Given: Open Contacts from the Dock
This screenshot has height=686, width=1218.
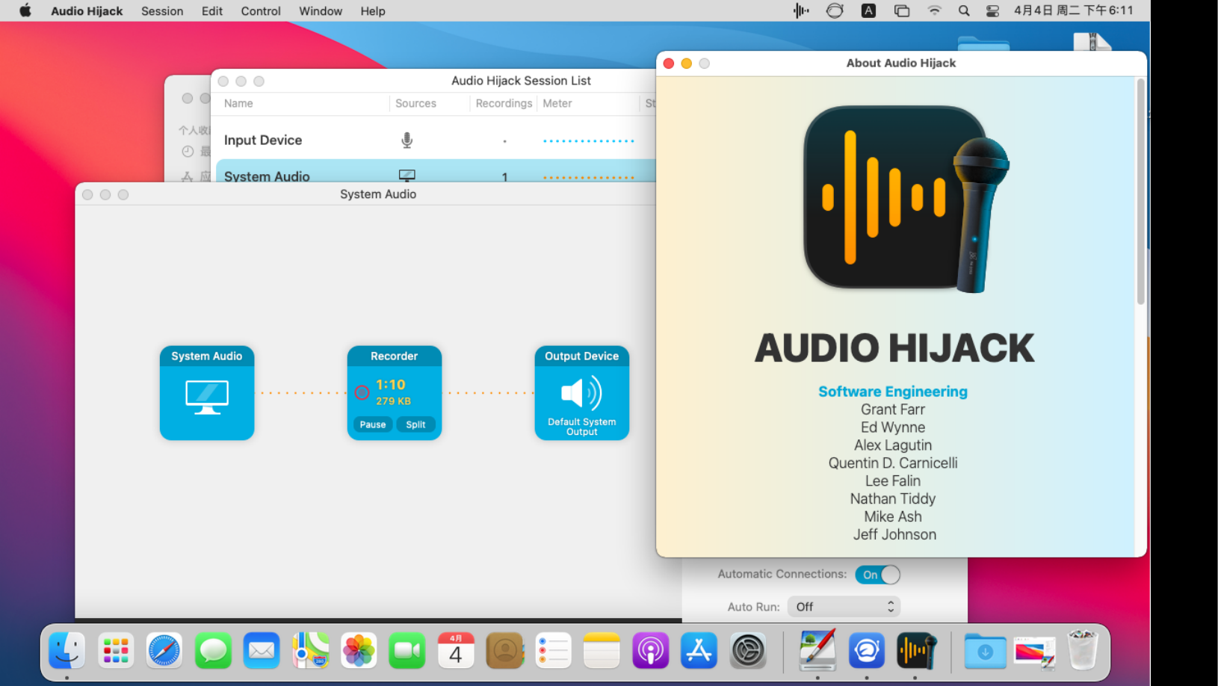Looking at the screenshot, I should 505,651.
